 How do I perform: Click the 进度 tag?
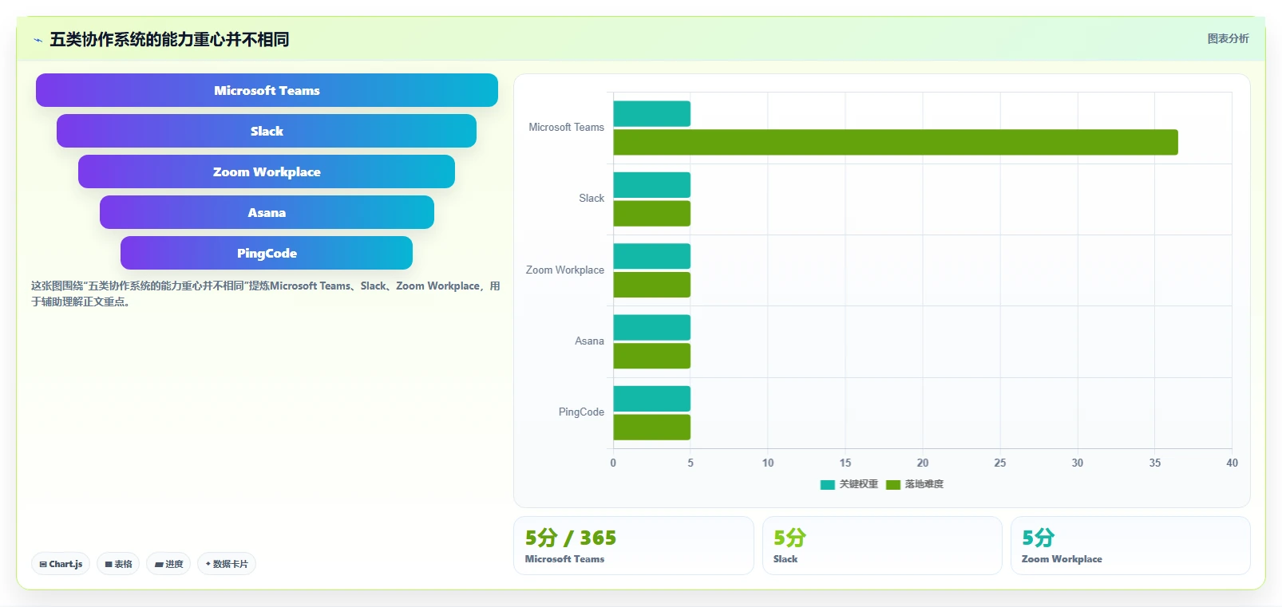point(168,564)
